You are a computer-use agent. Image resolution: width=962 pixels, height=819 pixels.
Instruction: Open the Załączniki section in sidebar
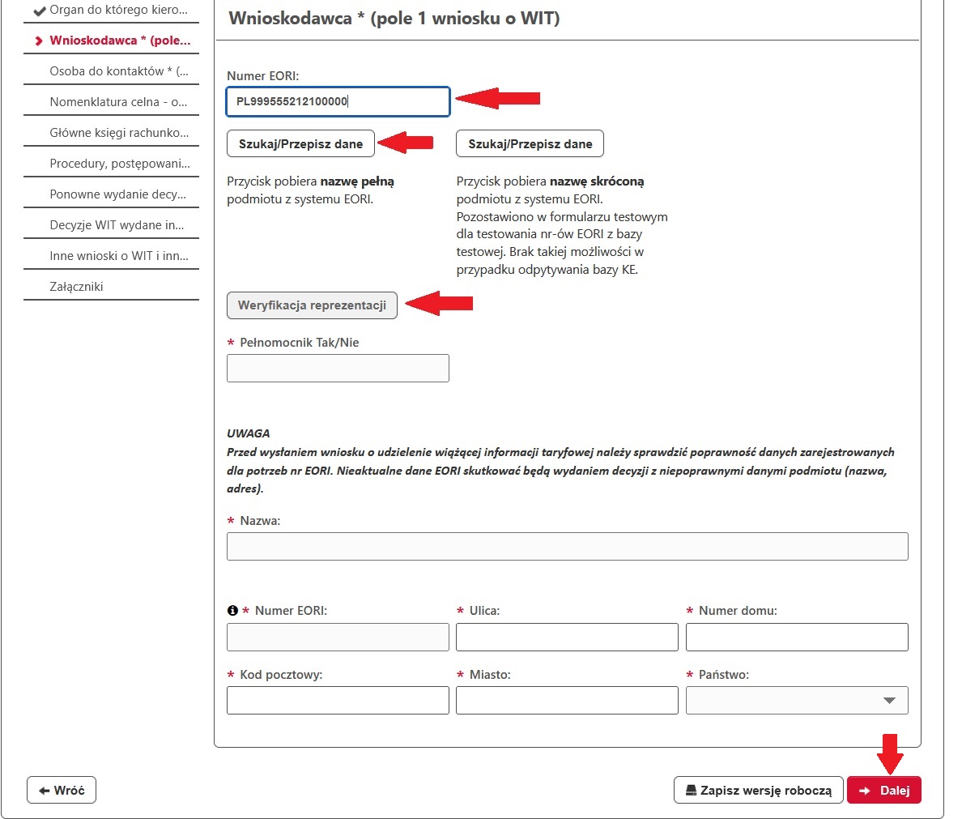coord(76,287)
